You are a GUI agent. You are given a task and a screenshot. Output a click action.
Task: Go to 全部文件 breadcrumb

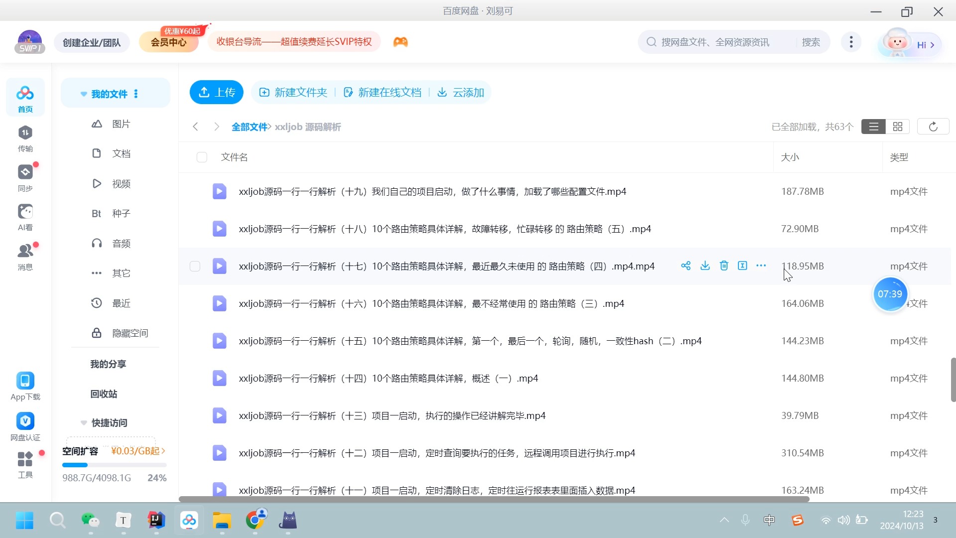pyautogui.click(x=249, y=127)
